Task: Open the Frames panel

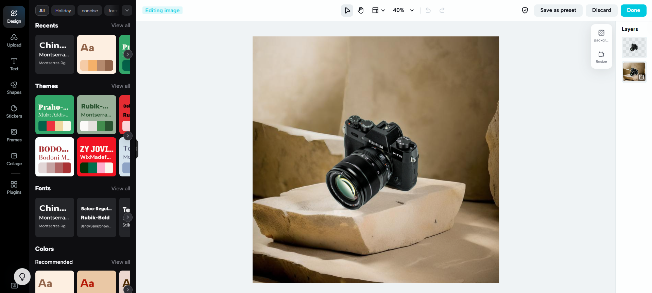Action: coord(14,135)
